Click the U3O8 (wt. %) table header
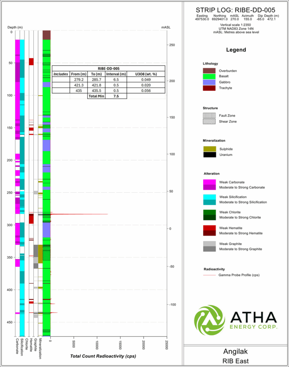289x367 pixels. click(x=146, y=74)
